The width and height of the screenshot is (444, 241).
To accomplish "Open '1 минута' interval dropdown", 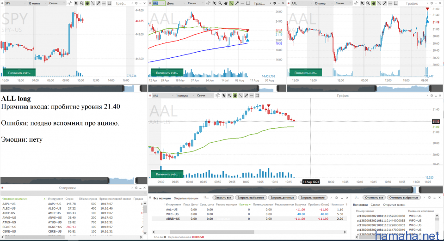I will pyautogui.click(x=184, y=96).
